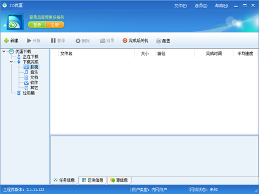Viewport: 259px width, 194px height.
Task: Click the 网络状态: 未知 status text
Action: click(204, 190)
